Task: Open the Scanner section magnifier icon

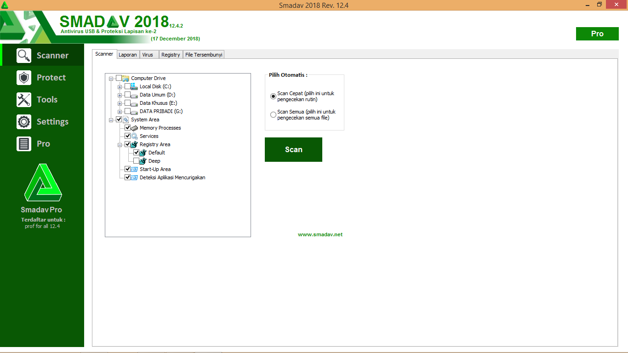Action: [x=24, y=55]
